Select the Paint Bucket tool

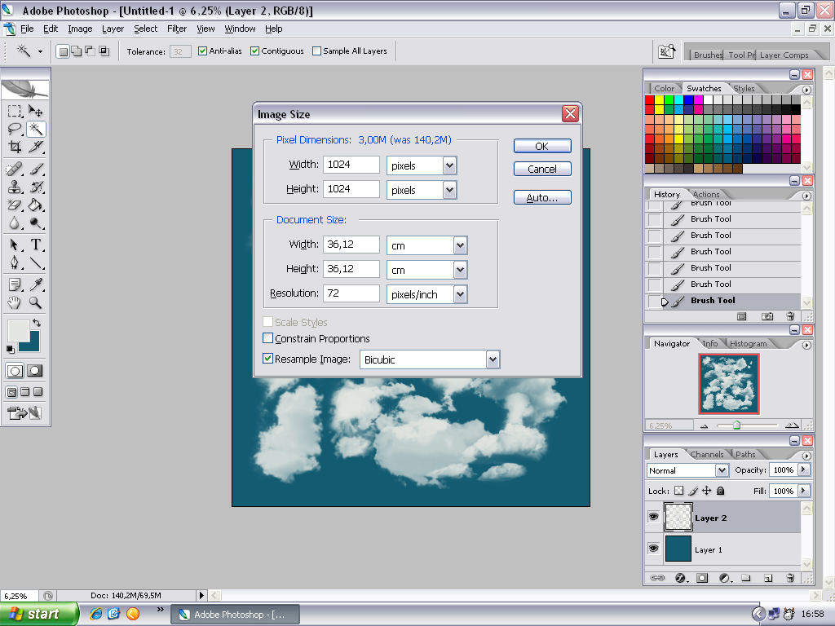click(x=36, y=205)
